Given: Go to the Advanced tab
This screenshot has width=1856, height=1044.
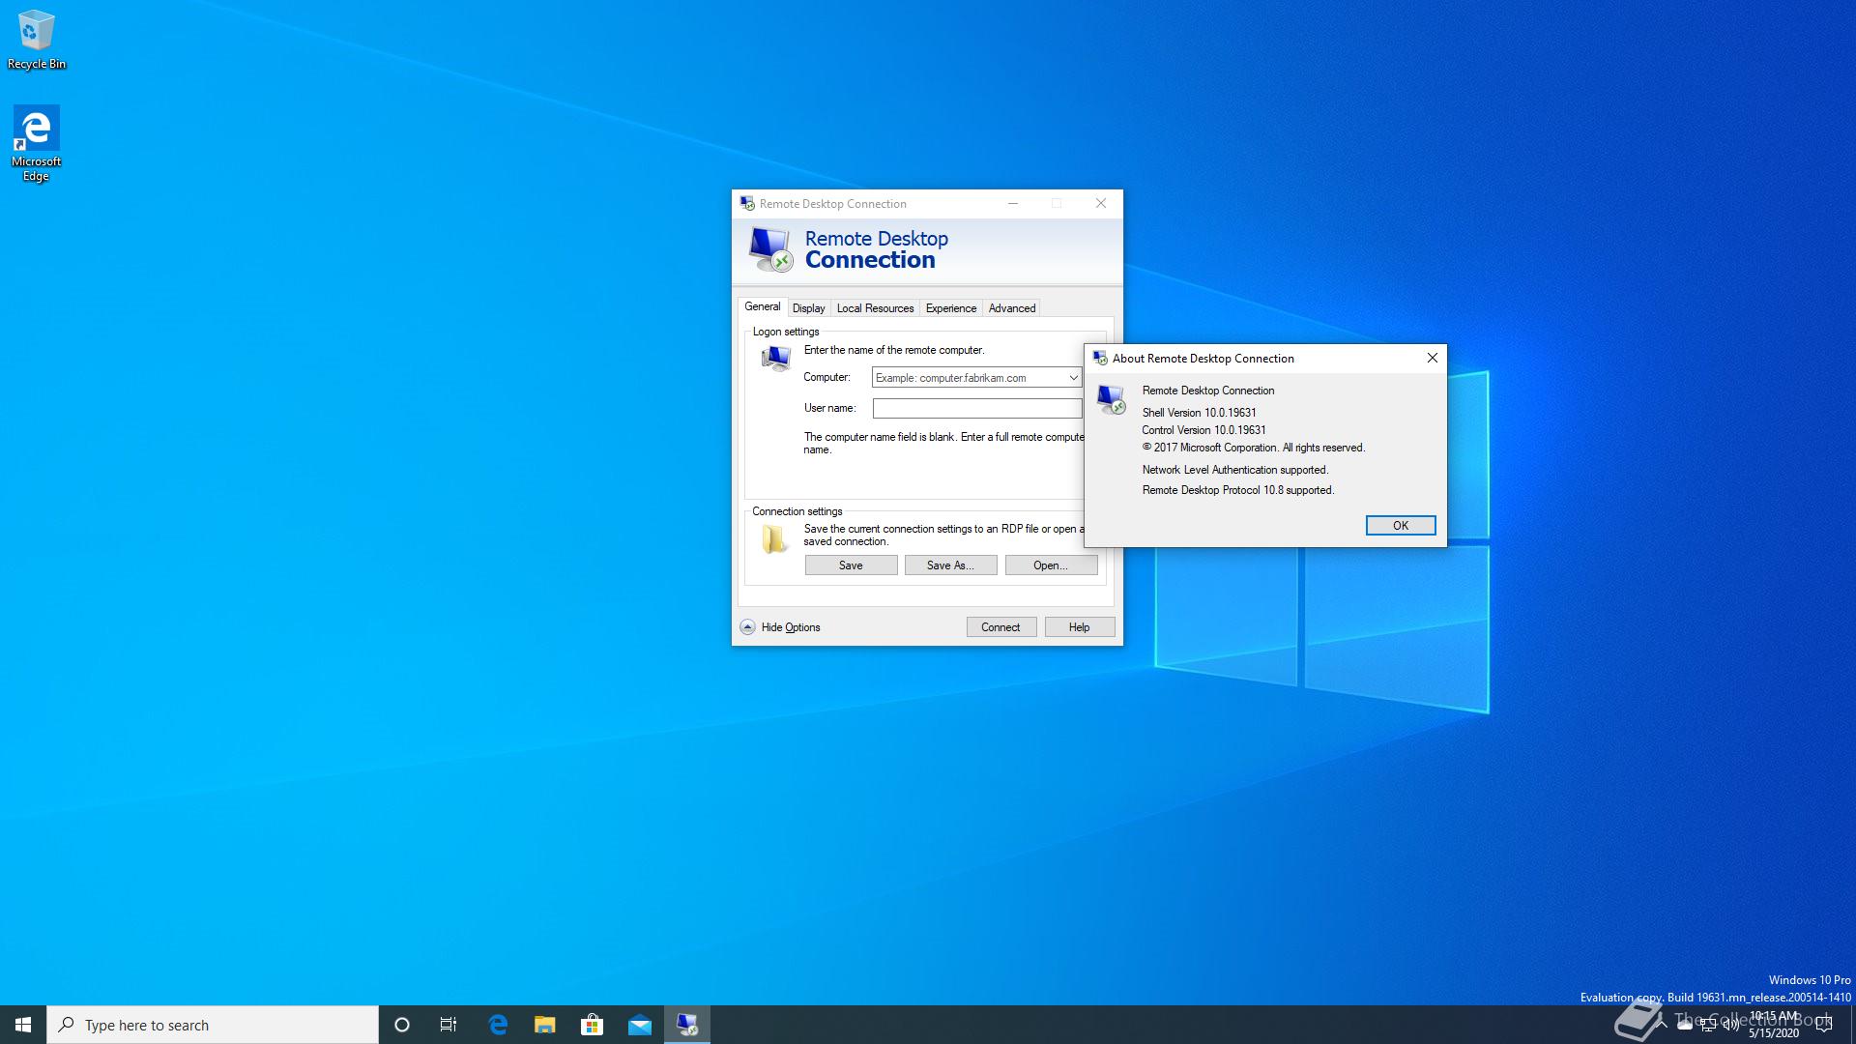Looking at the screenshot, I should tap(1012, 308).
